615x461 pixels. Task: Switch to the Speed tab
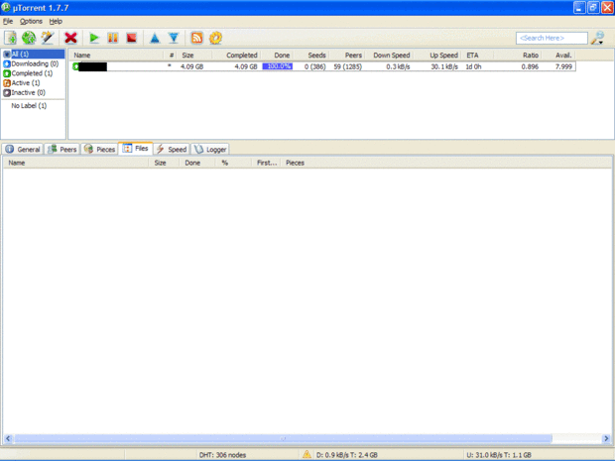[172, 150]
